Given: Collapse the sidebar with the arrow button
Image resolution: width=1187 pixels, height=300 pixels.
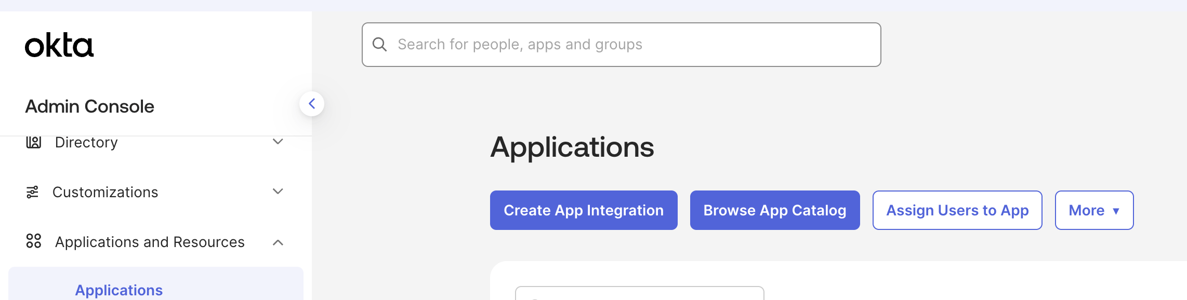Looking at the screenshot, I should click(x=312, y=104).
